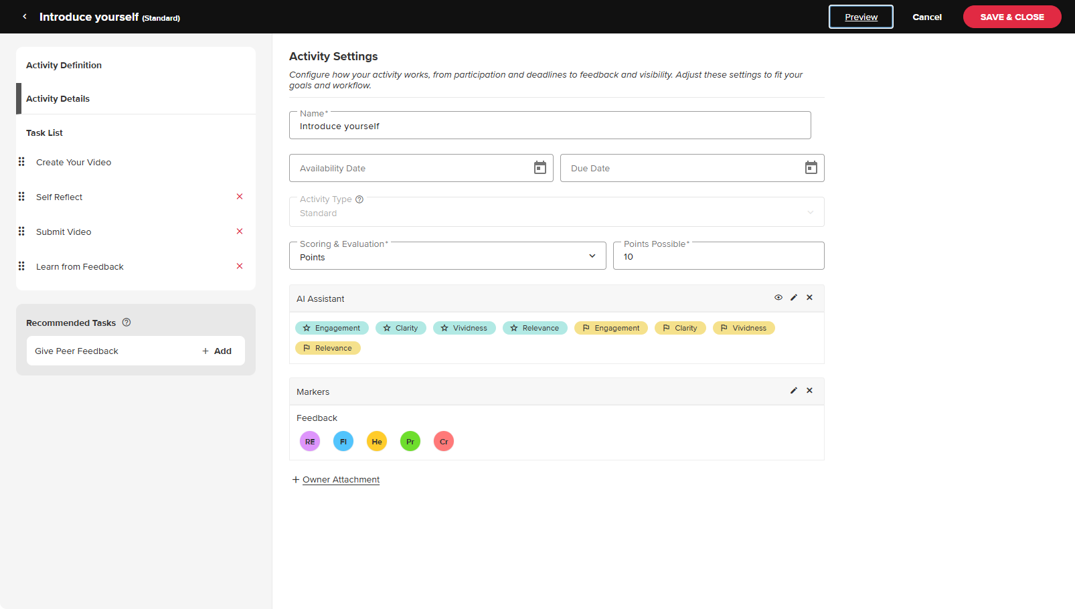Select the teal star Vividness tag

click(x=465, y=328)
